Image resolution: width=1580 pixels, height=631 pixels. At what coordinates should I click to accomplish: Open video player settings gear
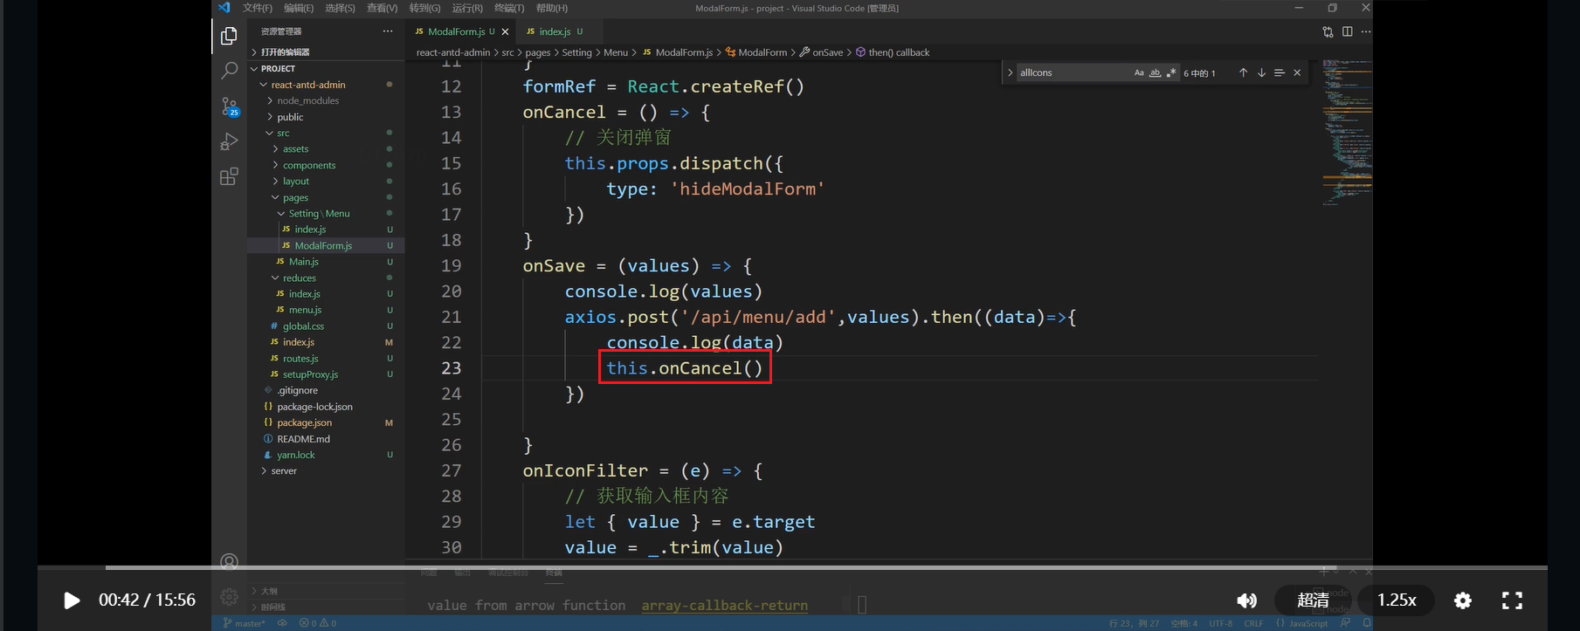(x=1463, y=600)
